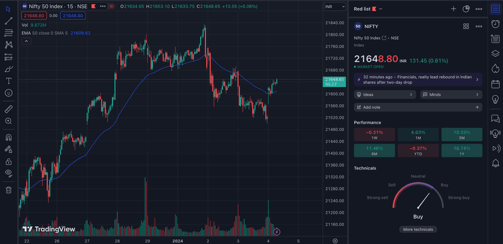Open the Alerts alarm clock panel
This screenshot has height=244, width=503.
pyautogui.click(x=495, y=24)
